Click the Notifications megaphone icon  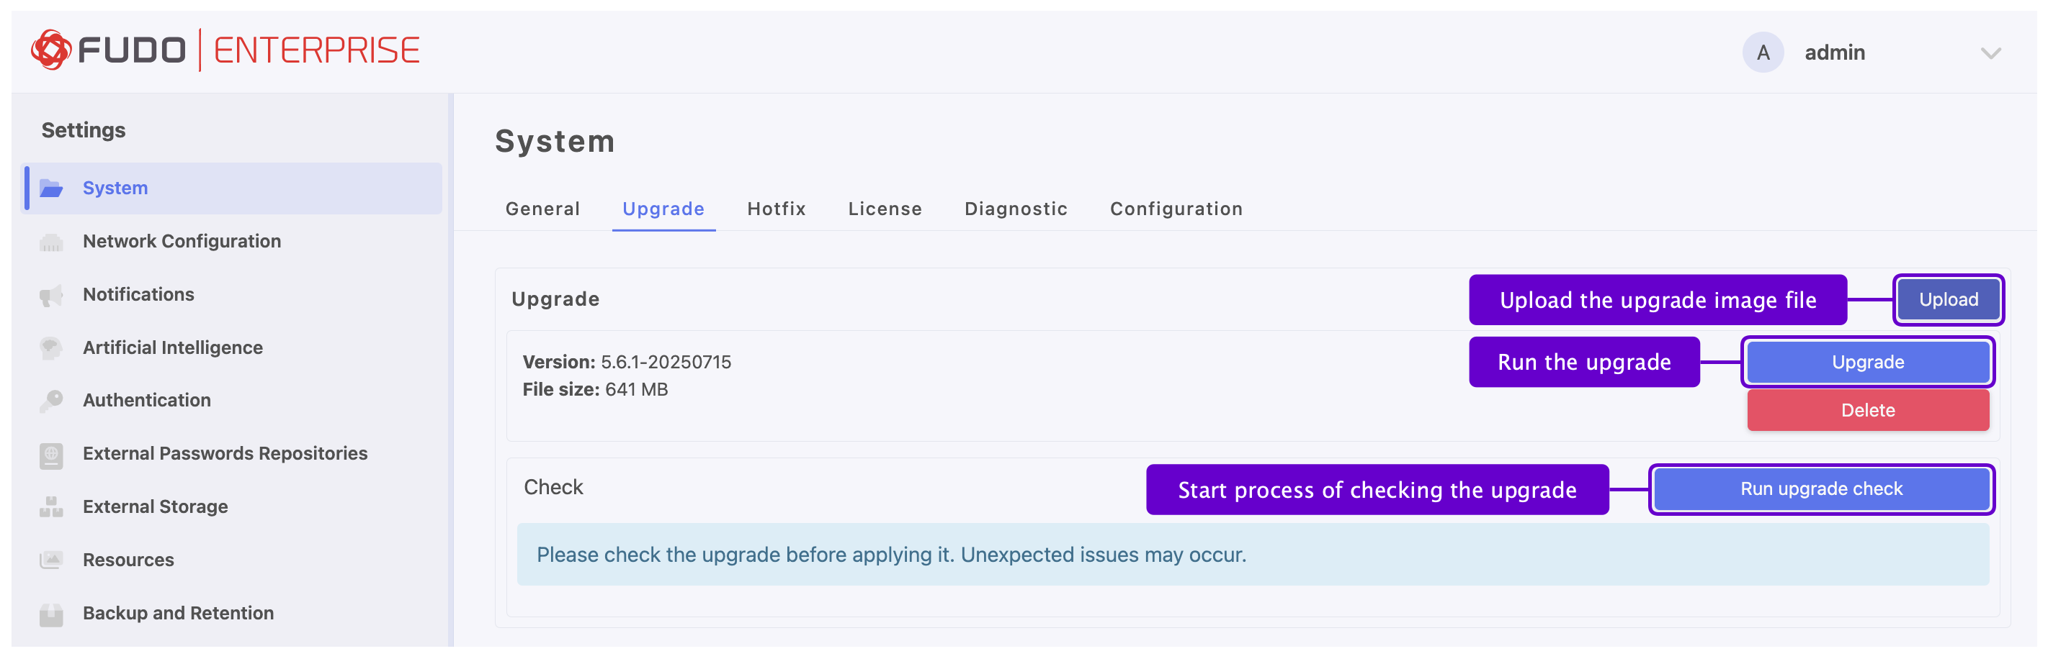[52, 296]
